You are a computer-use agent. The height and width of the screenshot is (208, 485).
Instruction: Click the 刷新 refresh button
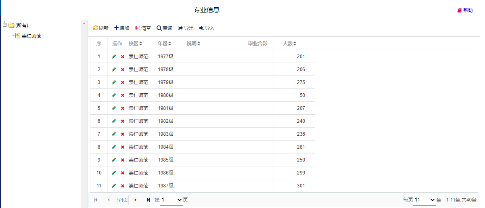pos(100,28)
